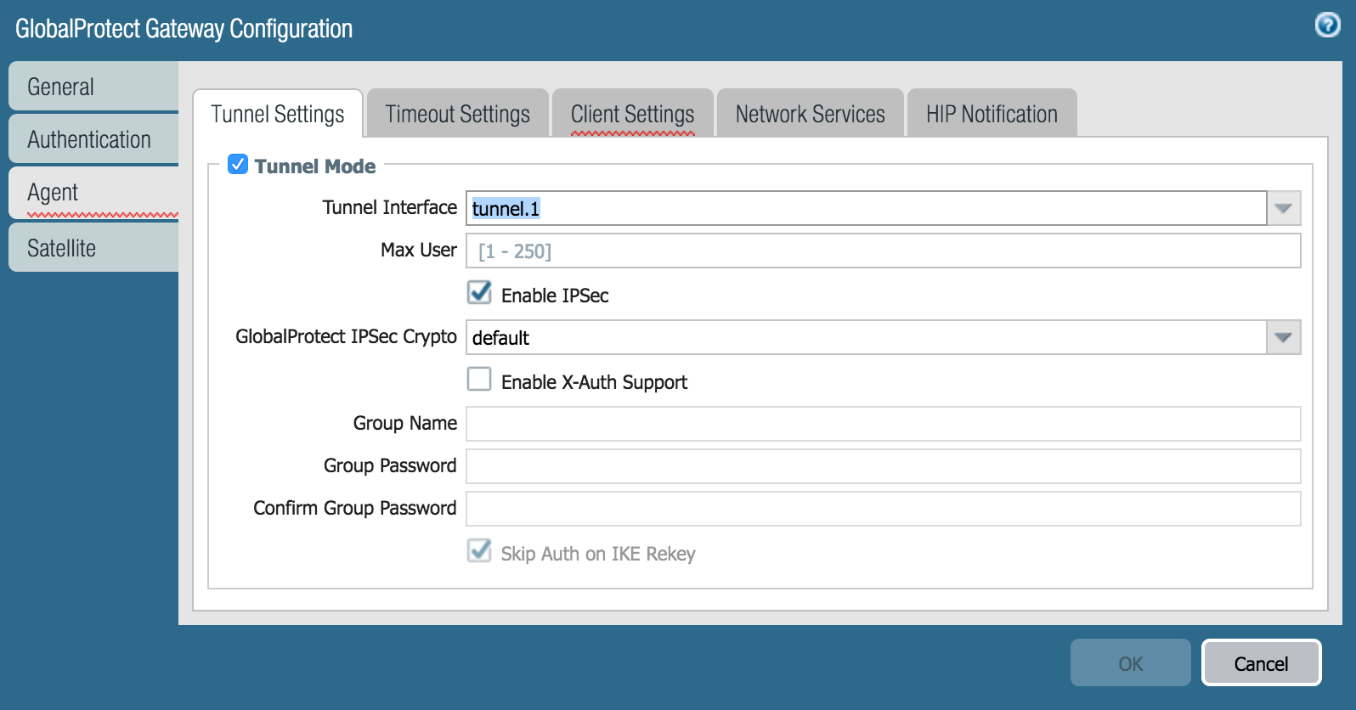Uncheck the Tunnel Mode checkbox
Viewport: 1356px width, 710px height.
pos(238,165)
